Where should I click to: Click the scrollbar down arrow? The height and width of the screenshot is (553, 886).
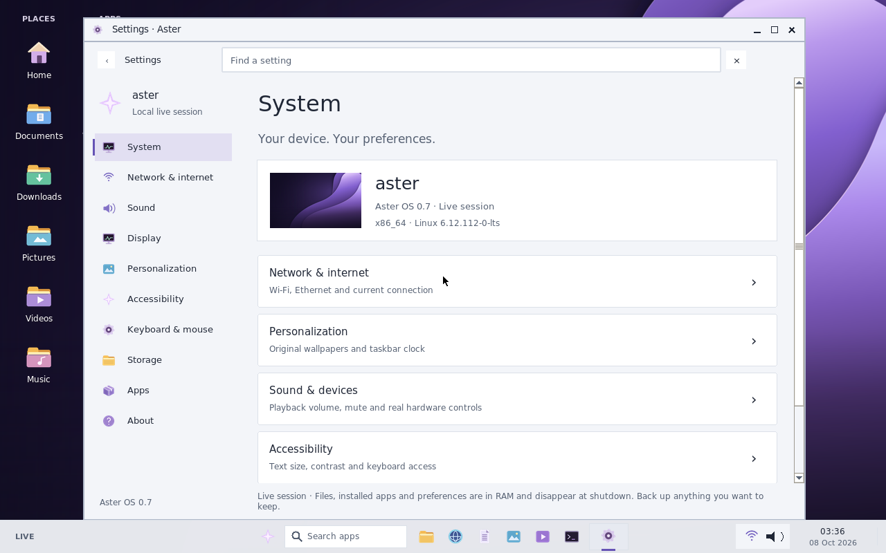click(x=799, y=478)
